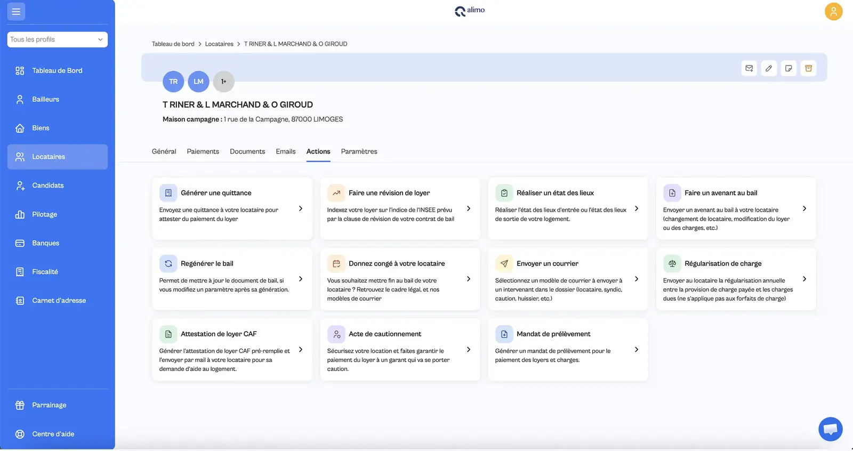Open Bailleurs in the sidebar
The width and height of the screenshot is (853, 451).
click(58, 99)
